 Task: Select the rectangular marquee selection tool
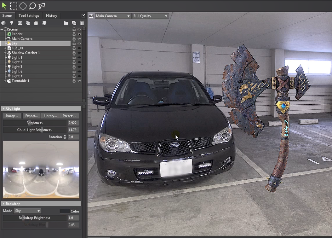coord(14,6)
